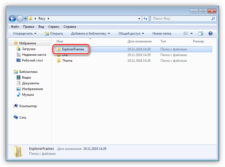Image resolution: width=225 pixels, height=167 pixels.
Task: Select Компьютер in navigation pane
Action: pos(28,106)
